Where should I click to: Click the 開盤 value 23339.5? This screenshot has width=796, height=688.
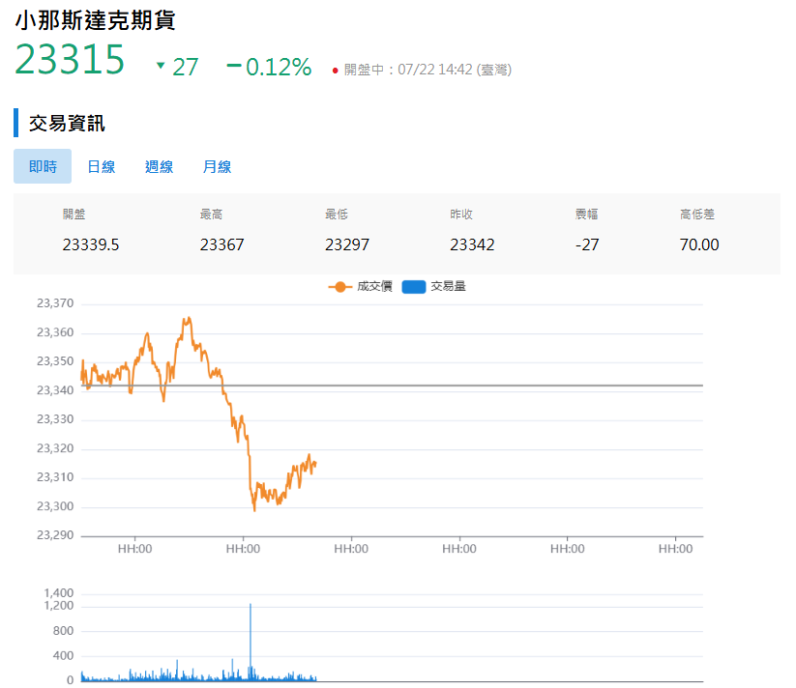click(91, 244)
